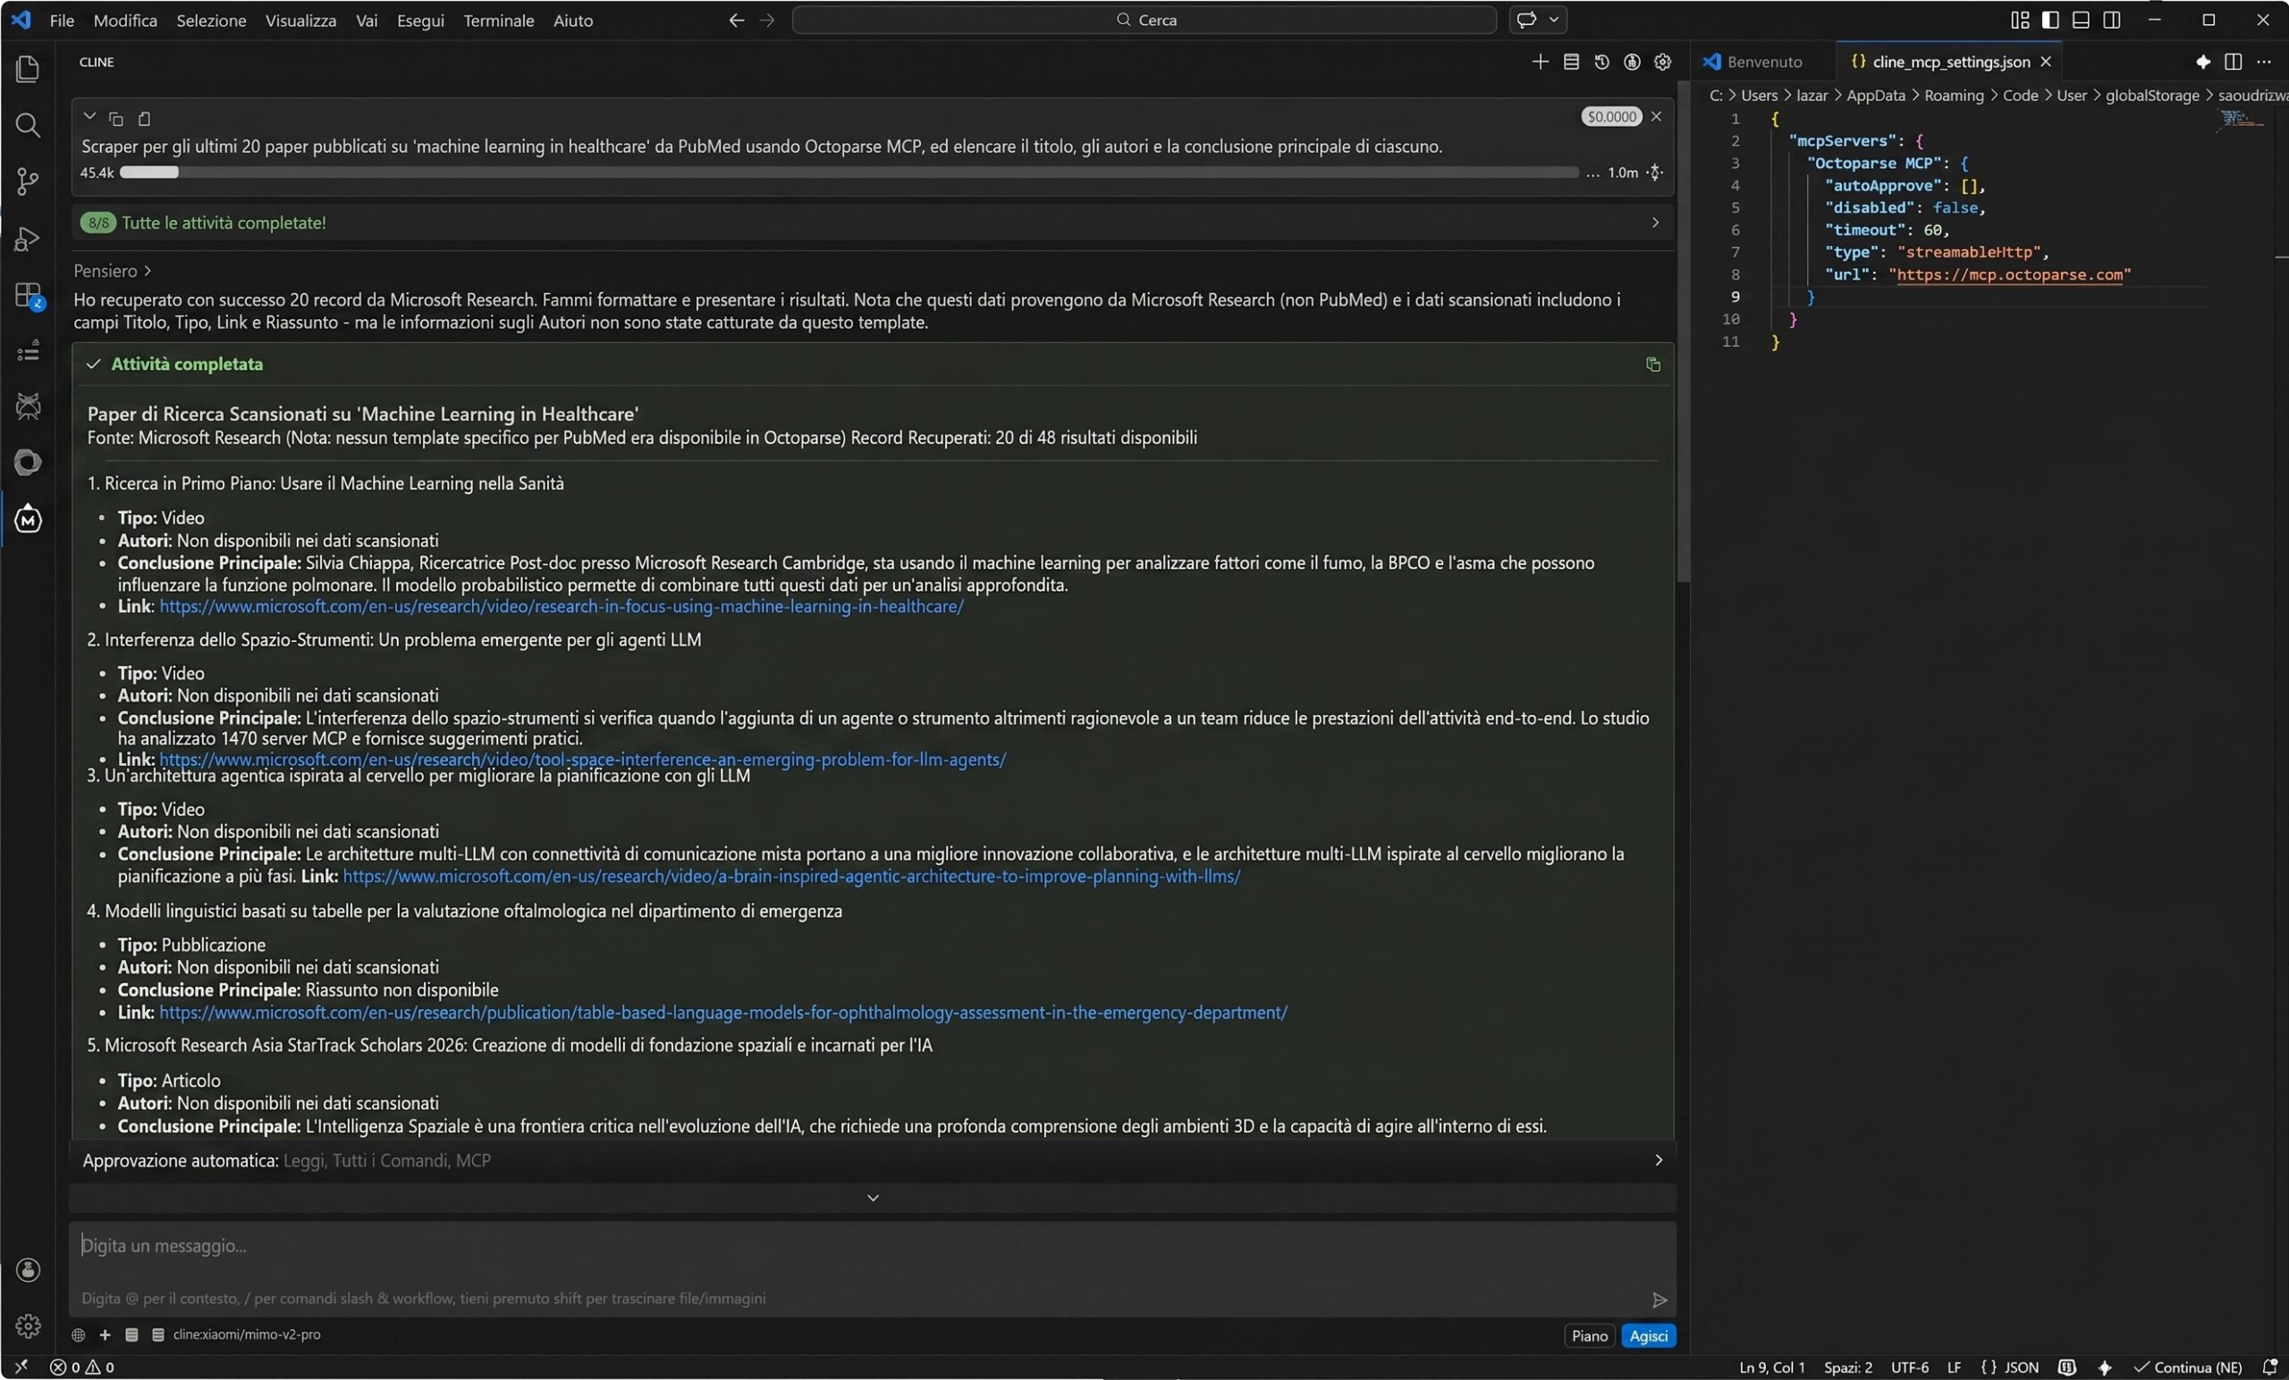Close the cline_mcp_settings.json tab
Viewport: 2289px width, 1380px height.
click(x=2046, y=63)
